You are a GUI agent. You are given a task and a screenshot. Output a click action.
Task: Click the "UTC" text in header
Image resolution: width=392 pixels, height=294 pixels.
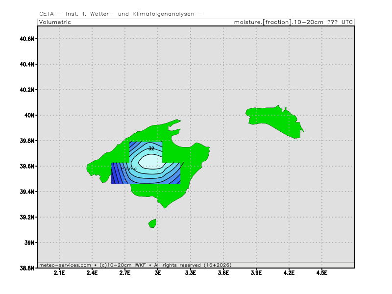point(346,22)
